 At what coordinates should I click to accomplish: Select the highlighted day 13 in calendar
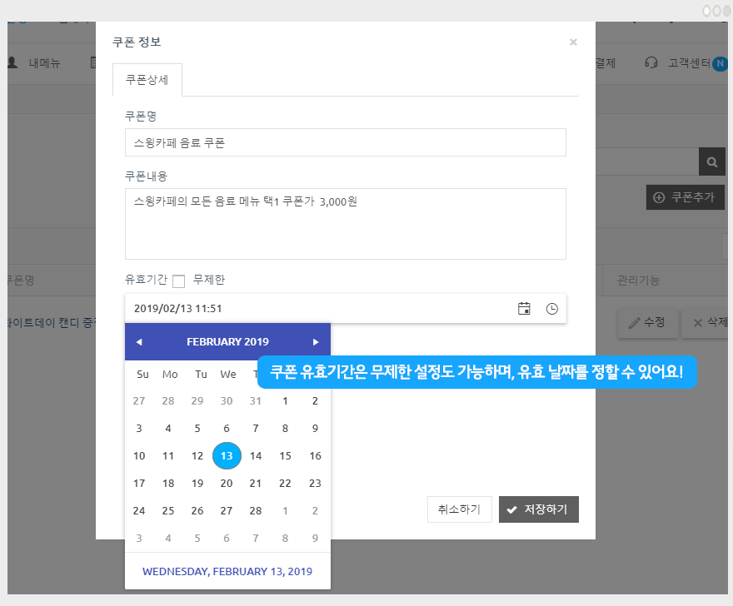[x=227, y=455]
